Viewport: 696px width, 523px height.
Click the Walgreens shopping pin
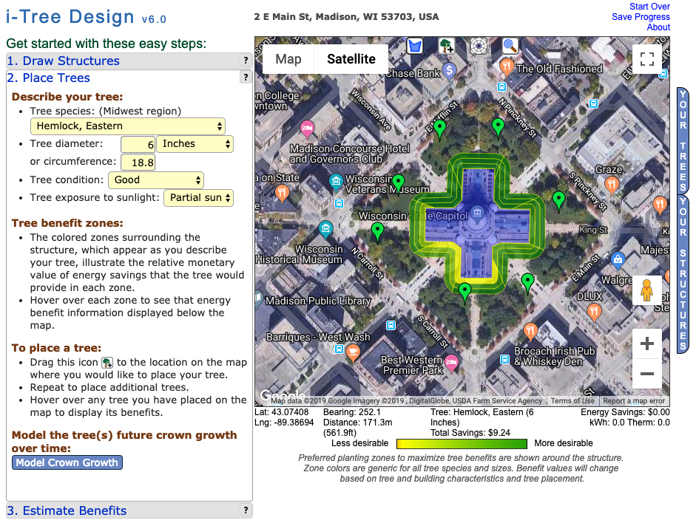coord(618,260)
